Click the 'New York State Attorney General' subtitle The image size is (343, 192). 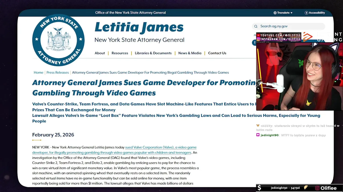point(139,40)
